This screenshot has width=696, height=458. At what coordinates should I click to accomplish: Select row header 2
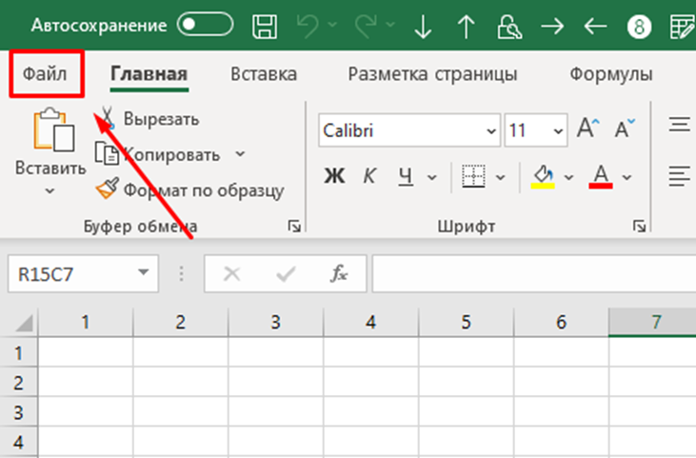[19, 383]
